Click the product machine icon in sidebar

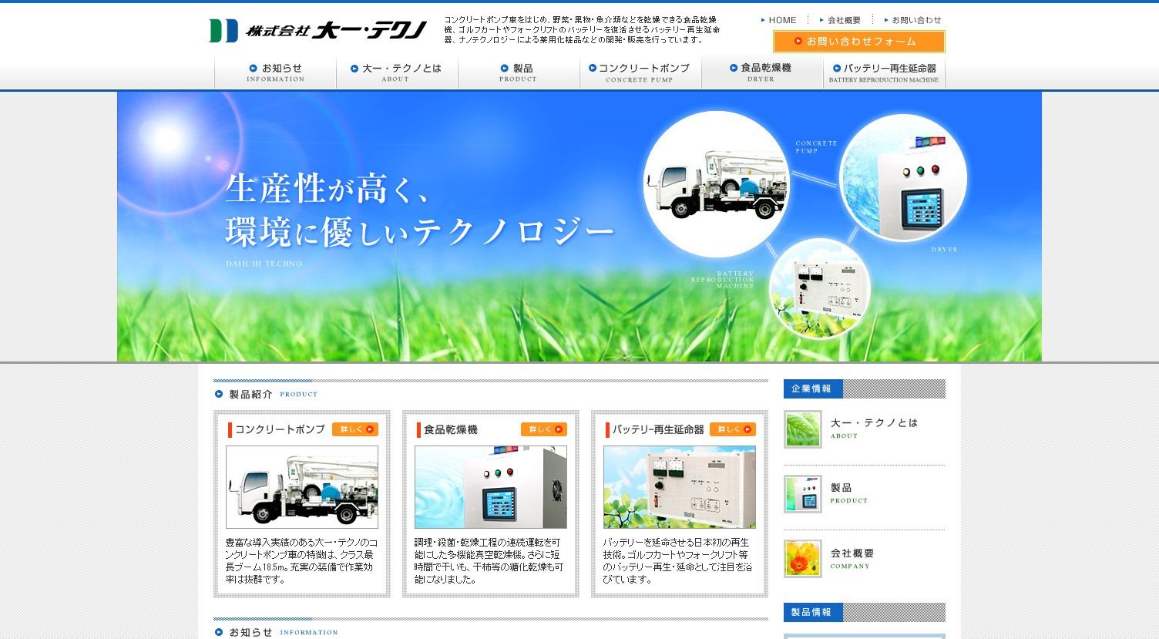(802, 494)
